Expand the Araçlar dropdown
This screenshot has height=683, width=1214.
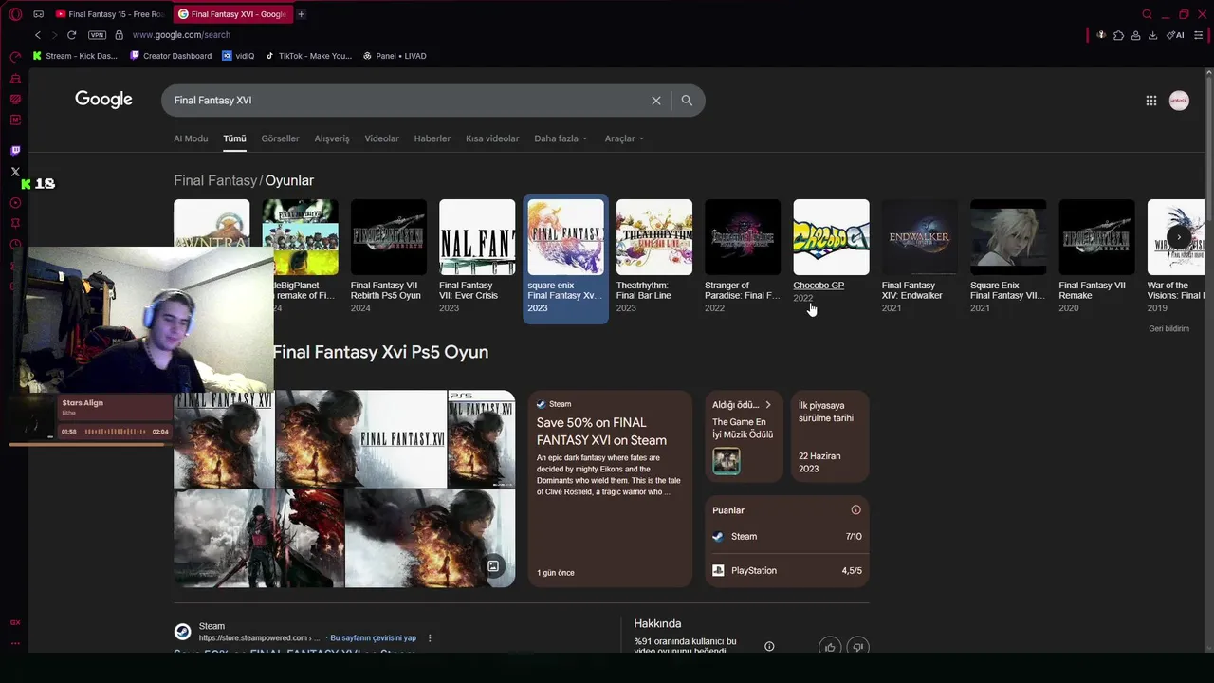coord(624,138)
